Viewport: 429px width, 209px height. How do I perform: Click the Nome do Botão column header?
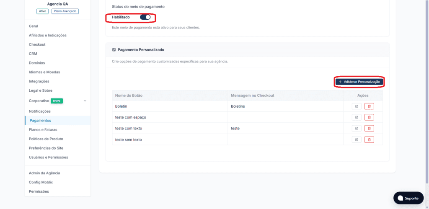129,95
